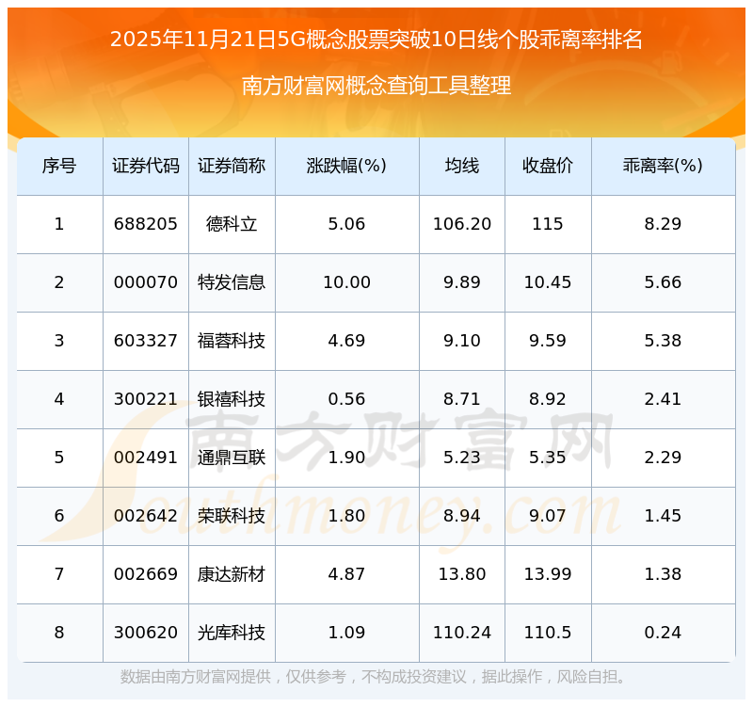Viewport: 753px width, 707px height.
Task: Click change value 1.90
Action: click(x=346, y=458)
